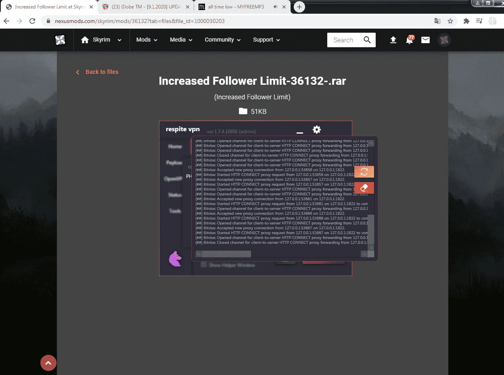Viewport: 504px width, 375px height.
Task: Open the Nexus Mods logo home
Action: pos(60,40)
